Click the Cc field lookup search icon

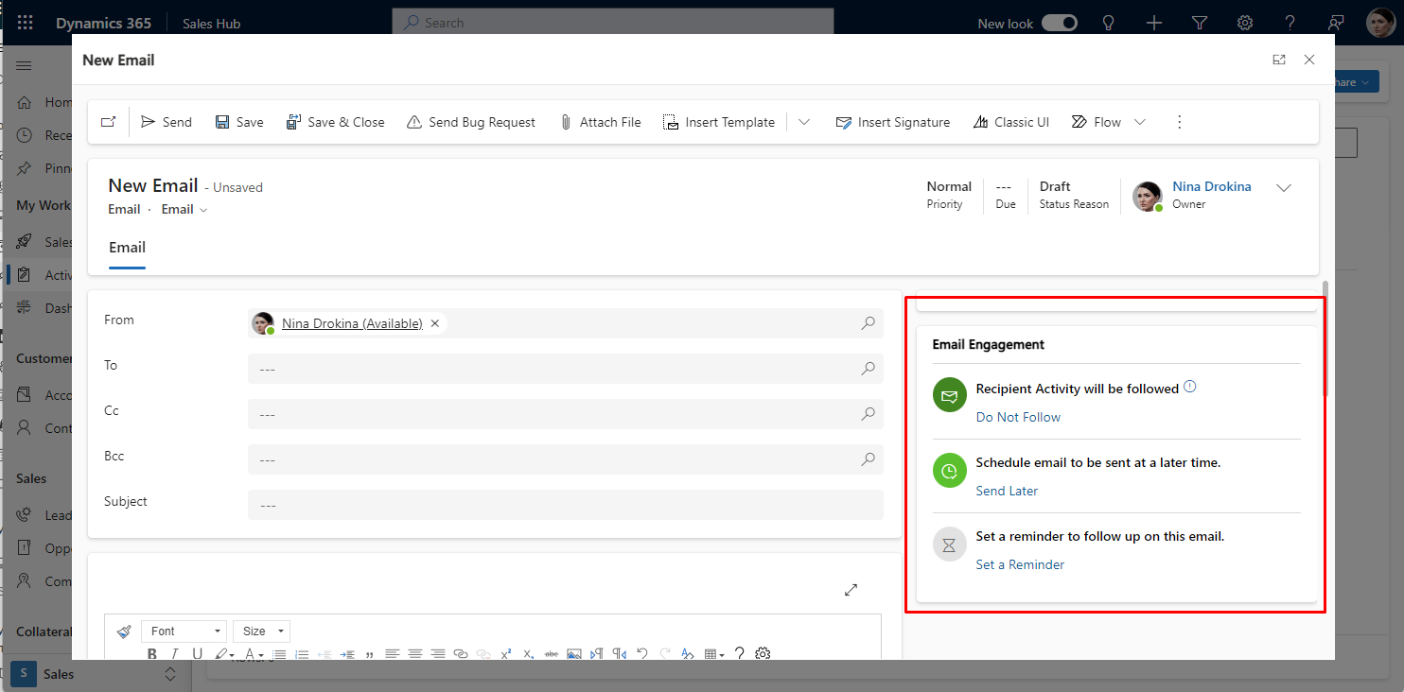coord(869,414)
